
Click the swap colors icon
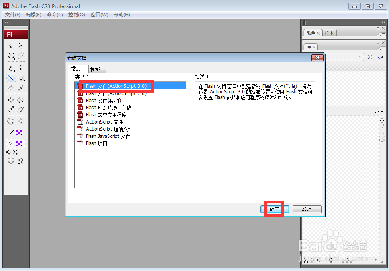(x=16, y=152)
